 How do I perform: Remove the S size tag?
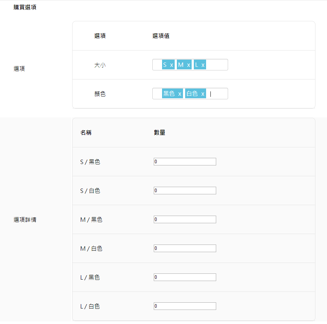(171, 65)
